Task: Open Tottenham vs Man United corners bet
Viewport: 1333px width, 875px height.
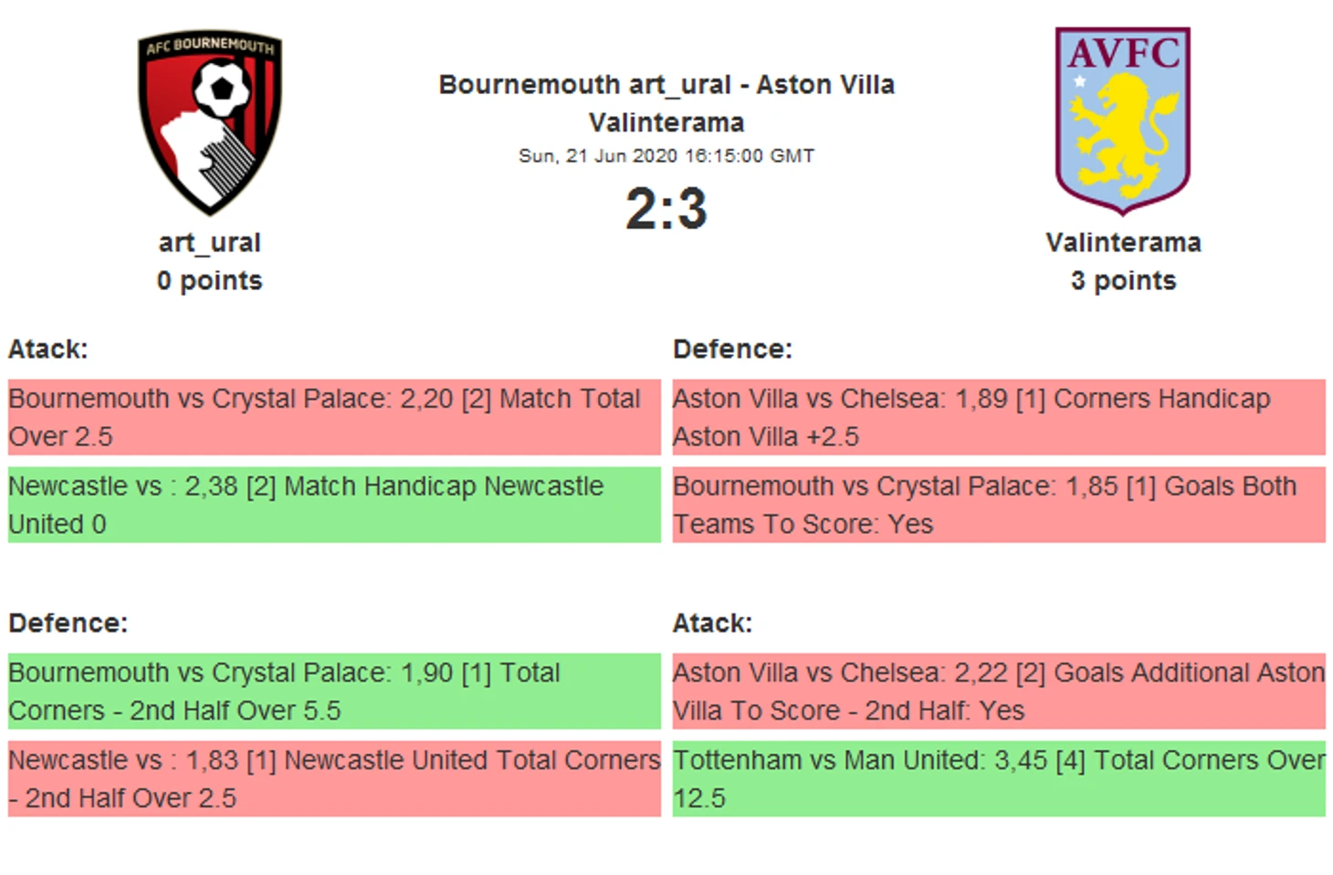Action: pyautogui.click(x=998, y=778)
